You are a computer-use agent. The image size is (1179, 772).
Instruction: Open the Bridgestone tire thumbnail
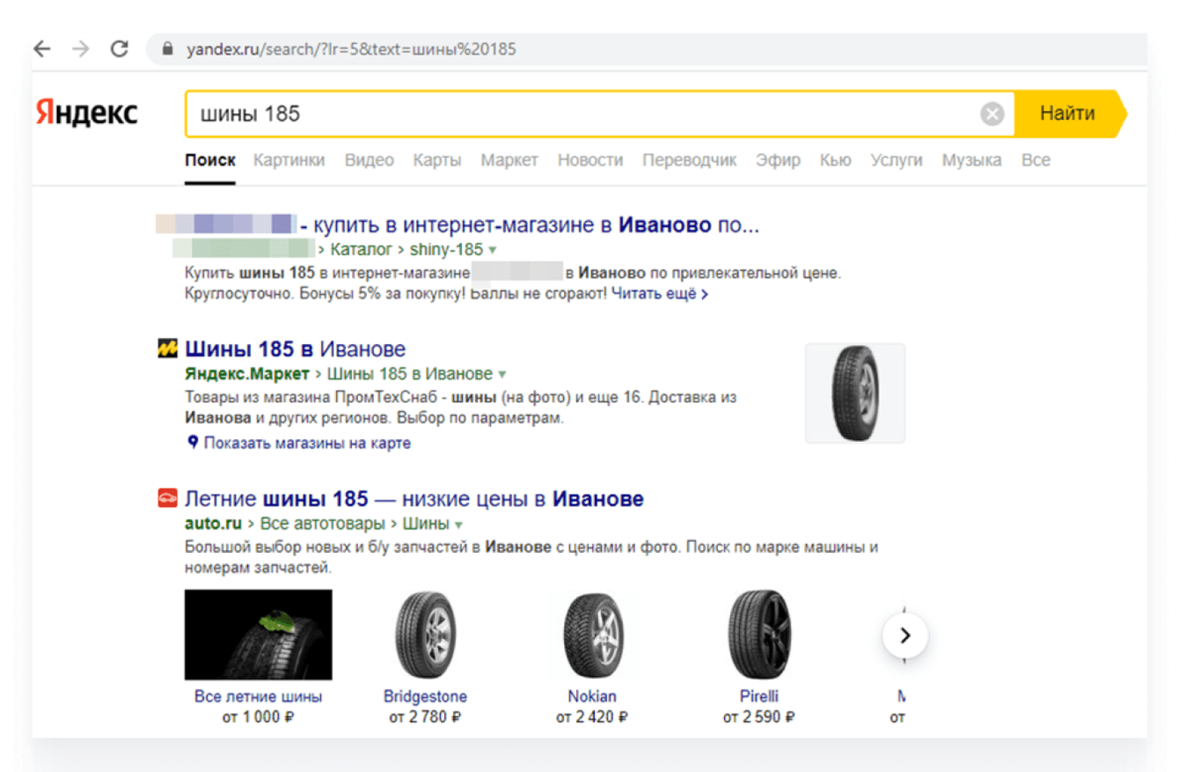(x=425, y=635)
